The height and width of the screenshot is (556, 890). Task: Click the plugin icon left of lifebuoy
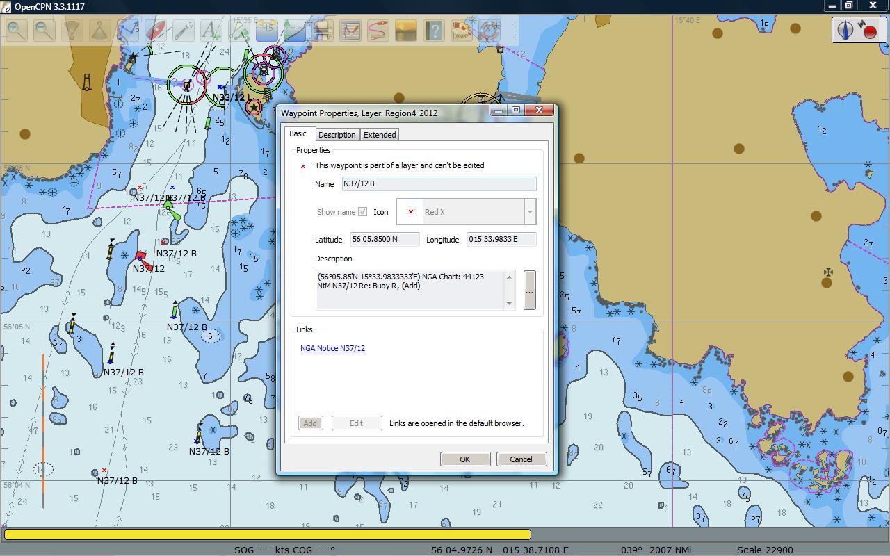tap(462, 31)
